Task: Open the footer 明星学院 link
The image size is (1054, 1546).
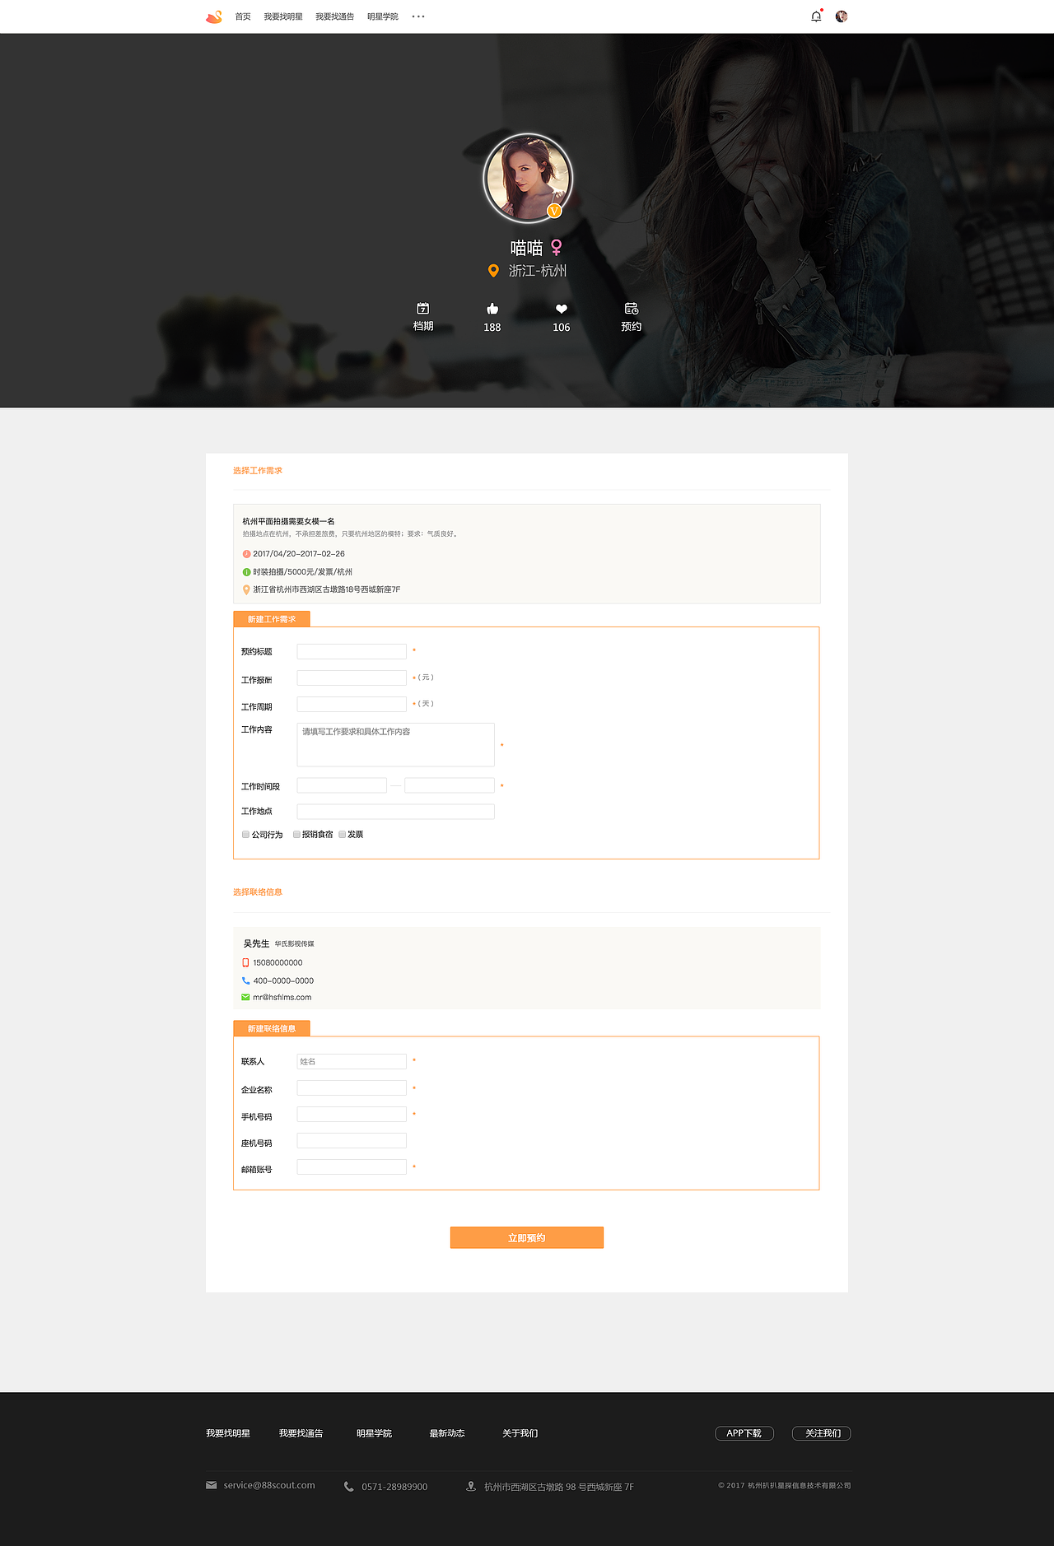Action: click(x=375, y=1433)
